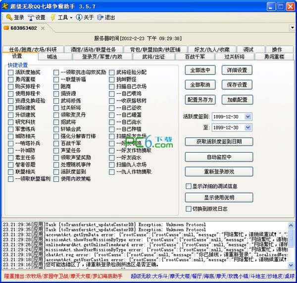
Task: Check 武将经验分配 option
Action: pos(112,72)
